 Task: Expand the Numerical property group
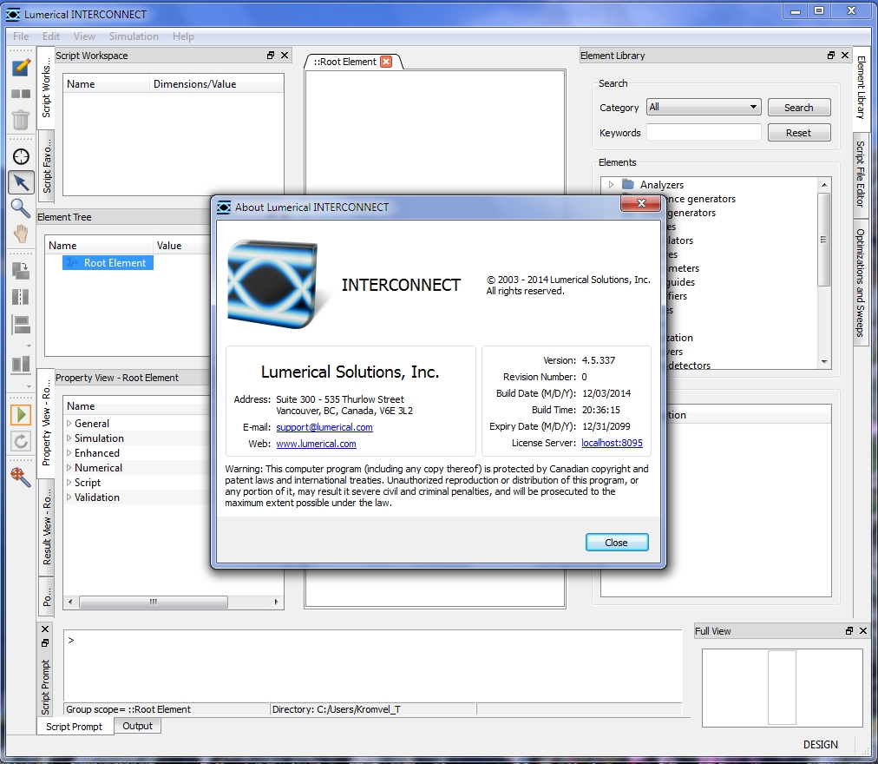[x=69, y=467]
